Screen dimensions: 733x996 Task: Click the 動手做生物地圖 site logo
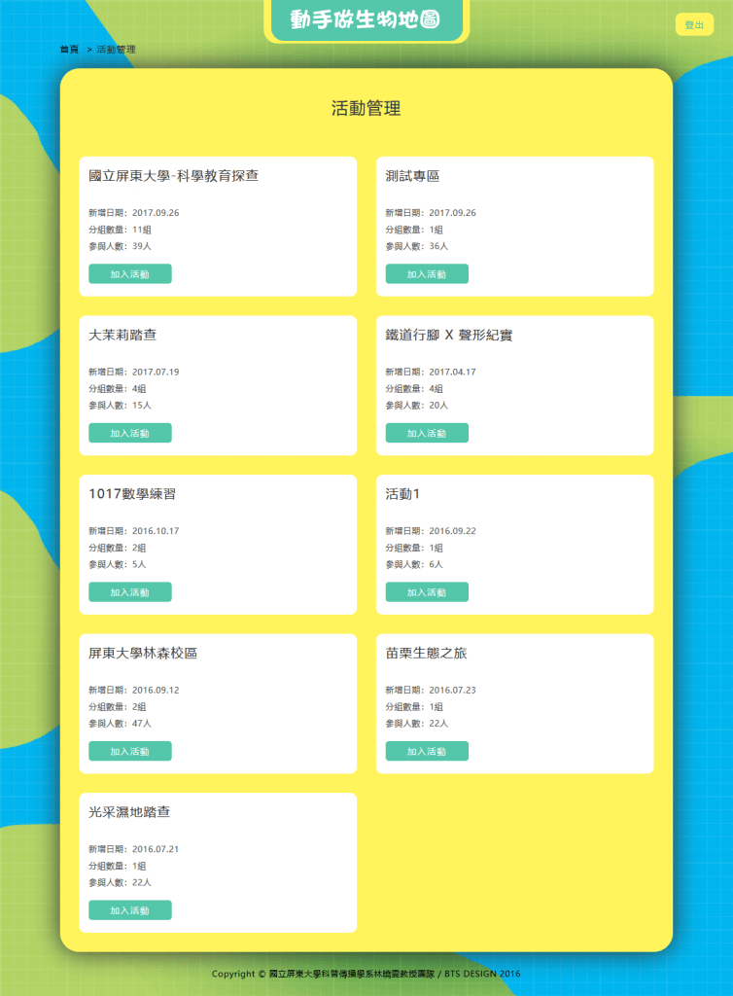pyautogui.click(x=366, y=19)
